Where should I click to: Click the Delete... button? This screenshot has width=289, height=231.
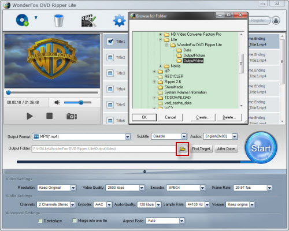pyautogui.click(x=229, y=117)
